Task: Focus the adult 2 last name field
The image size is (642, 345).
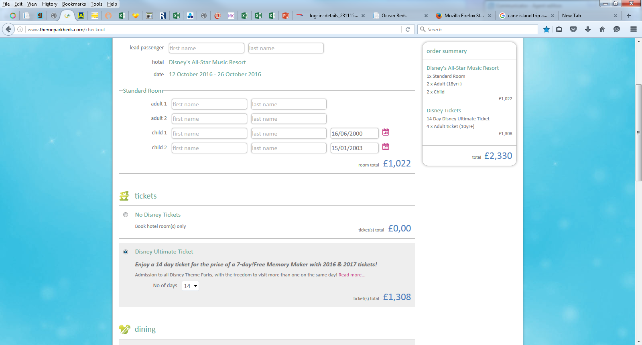Action: click(x=288, y=119)
